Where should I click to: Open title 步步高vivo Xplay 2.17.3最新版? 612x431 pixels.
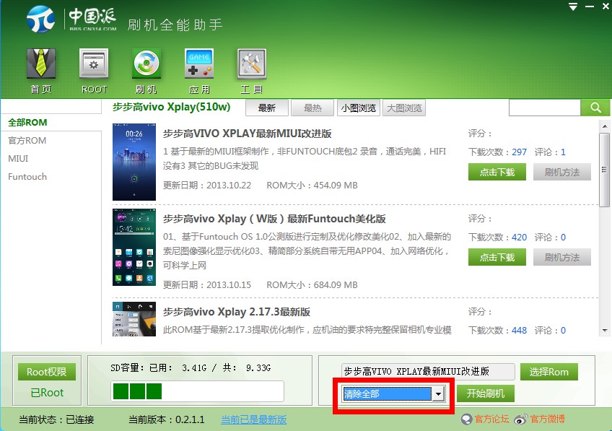pos(237,312)
